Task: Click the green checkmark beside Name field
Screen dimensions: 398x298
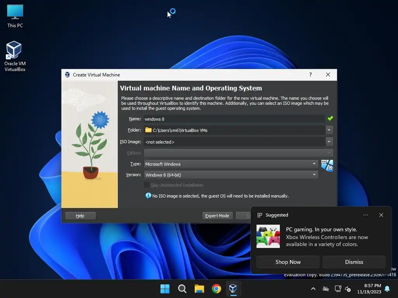Action: tap(330, 118)
